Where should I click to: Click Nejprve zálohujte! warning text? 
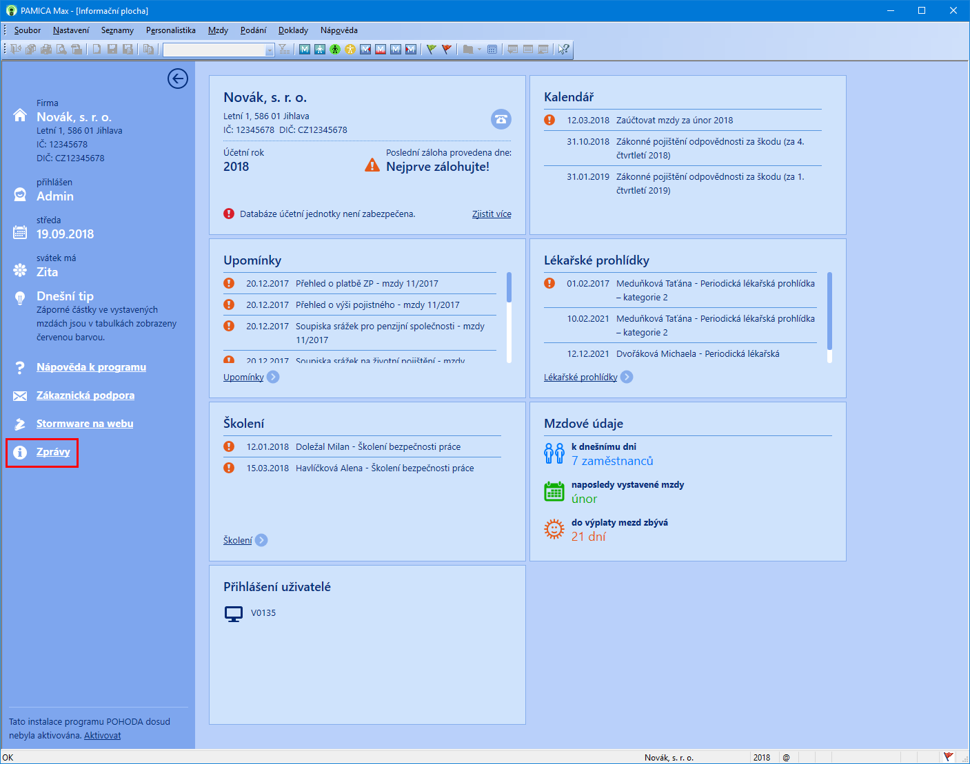tap(438, 167)
